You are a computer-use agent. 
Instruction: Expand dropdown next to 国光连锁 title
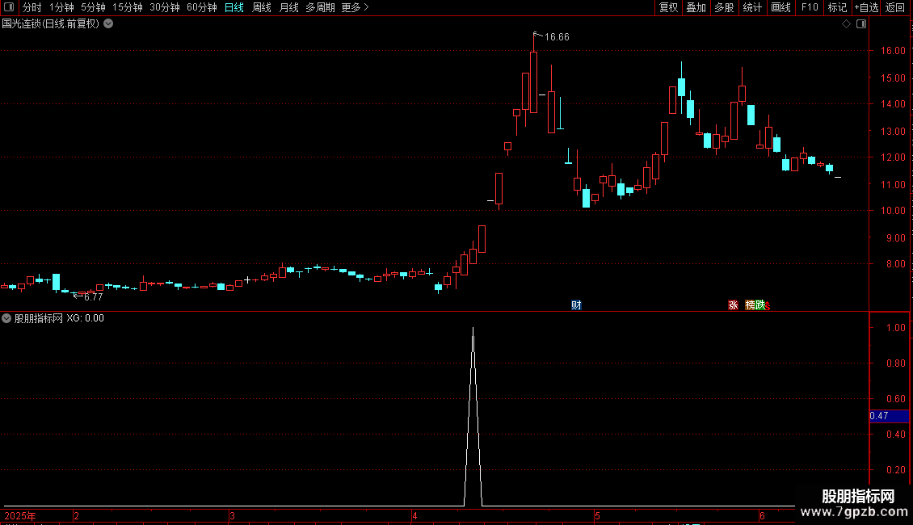pyautogui.click(x=108, y=24)
